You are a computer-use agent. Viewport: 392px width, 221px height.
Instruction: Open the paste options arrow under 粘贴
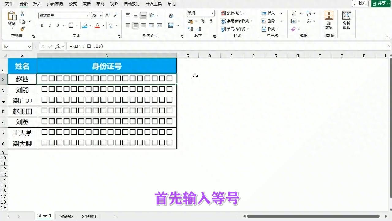pyautogui.click(x=12, y=28)
